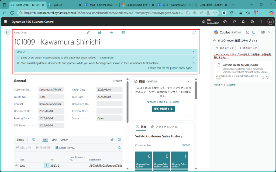276x172 pixels.
Task: Select the task list icon in the Copilot pane
Action: click(254, 32)
